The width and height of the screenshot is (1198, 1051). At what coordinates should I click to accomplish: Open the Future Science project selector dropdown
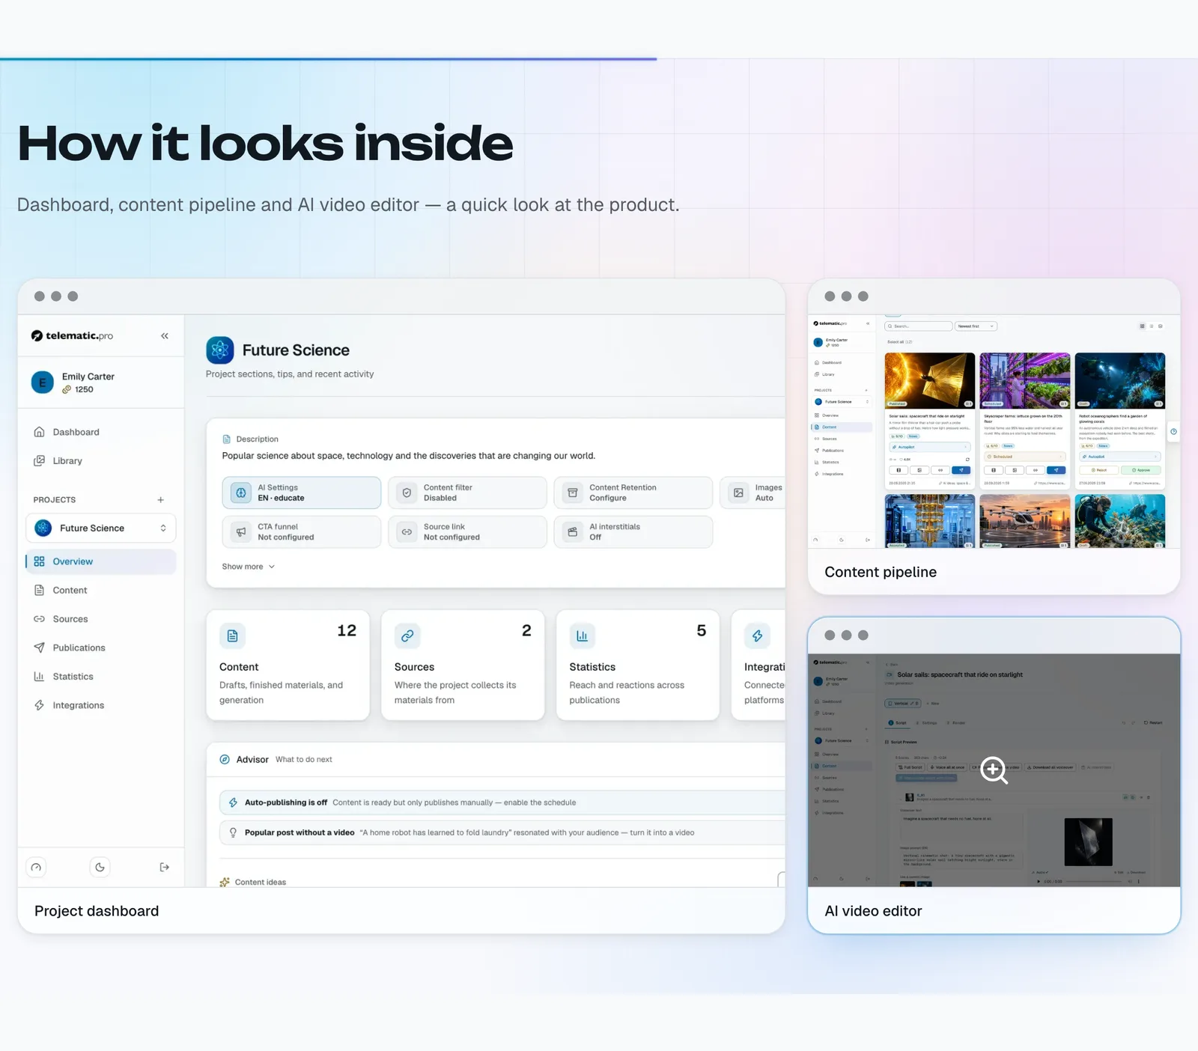[101, 528]
